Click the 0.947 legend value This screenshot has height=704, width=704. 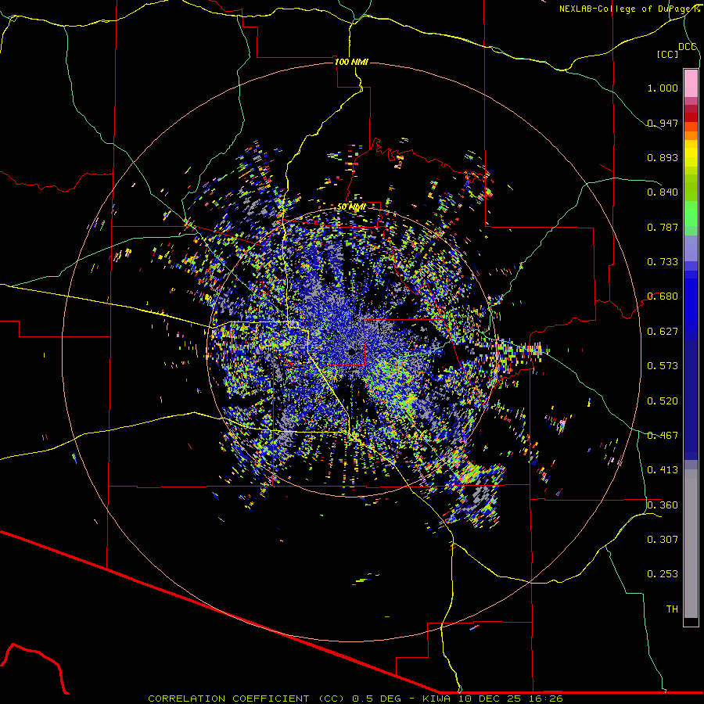(x=663, y=123)
